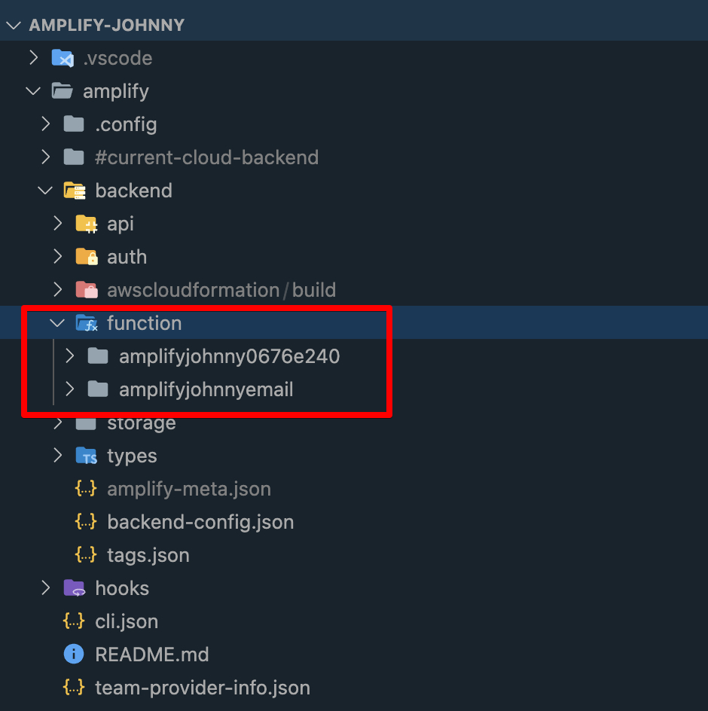
Task: Open amplify-meta.json file
Action: [x=188, y=489]
